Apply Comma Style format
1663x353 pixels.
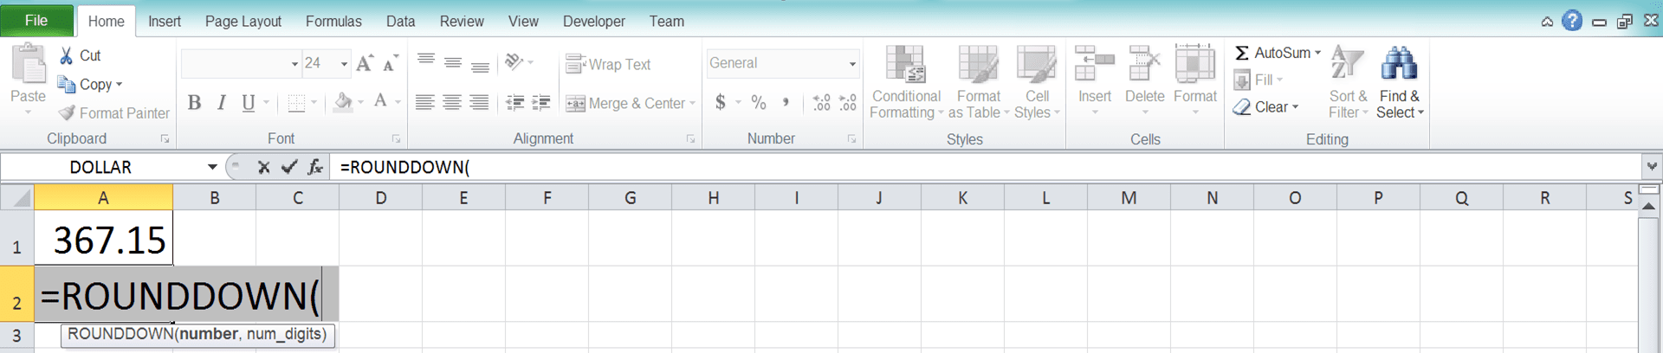tap(786, 103)
